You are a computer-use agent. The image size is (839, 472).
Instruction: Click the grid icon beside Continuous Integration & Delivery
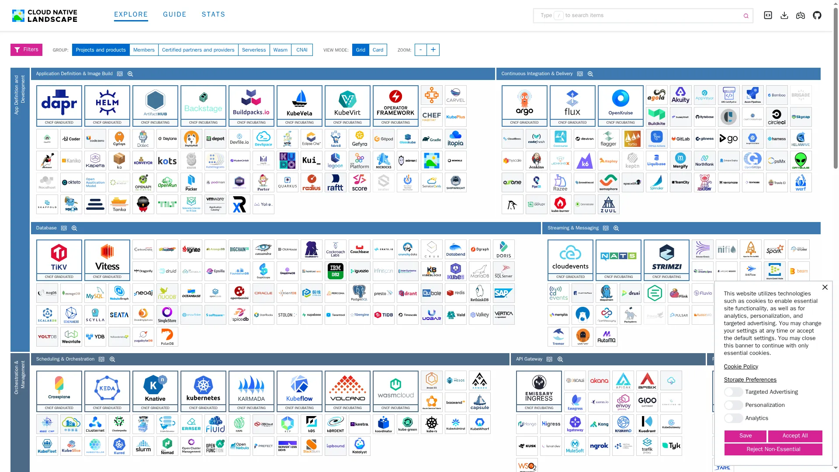coord(580,73)
